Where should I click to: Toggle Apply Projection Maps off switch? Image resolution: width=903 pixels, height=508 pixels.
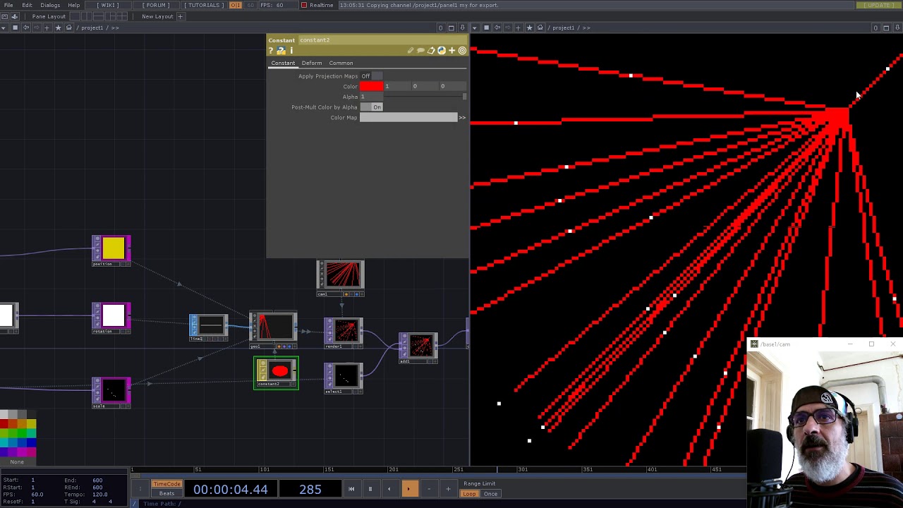(371, 76)
